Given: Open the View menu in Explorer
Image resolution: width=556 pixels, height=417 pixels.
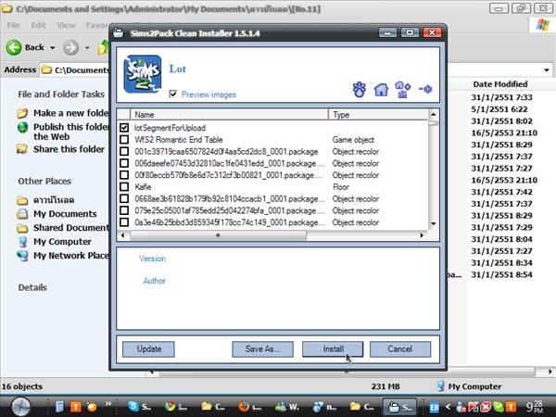Looking at the screenshot, I should [x=66, y=25].
